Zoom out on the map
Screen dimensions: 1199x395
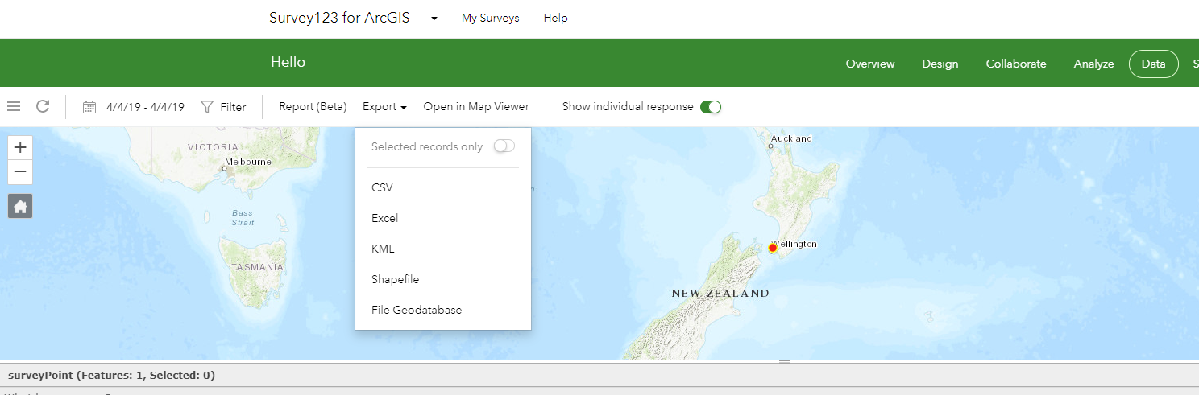(x=20, y=172)
